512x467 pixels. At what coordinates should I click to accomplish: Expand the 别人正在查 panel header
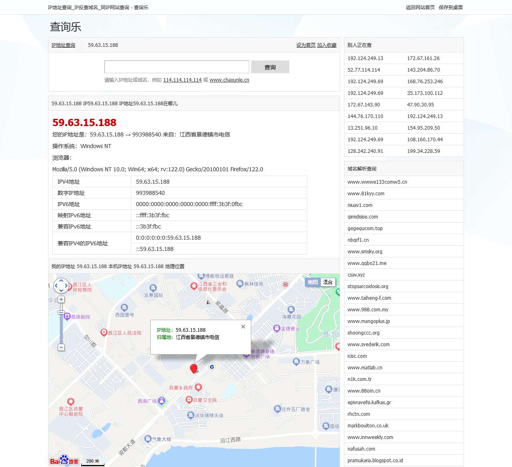pyautogui.click(x=359, y=45)
